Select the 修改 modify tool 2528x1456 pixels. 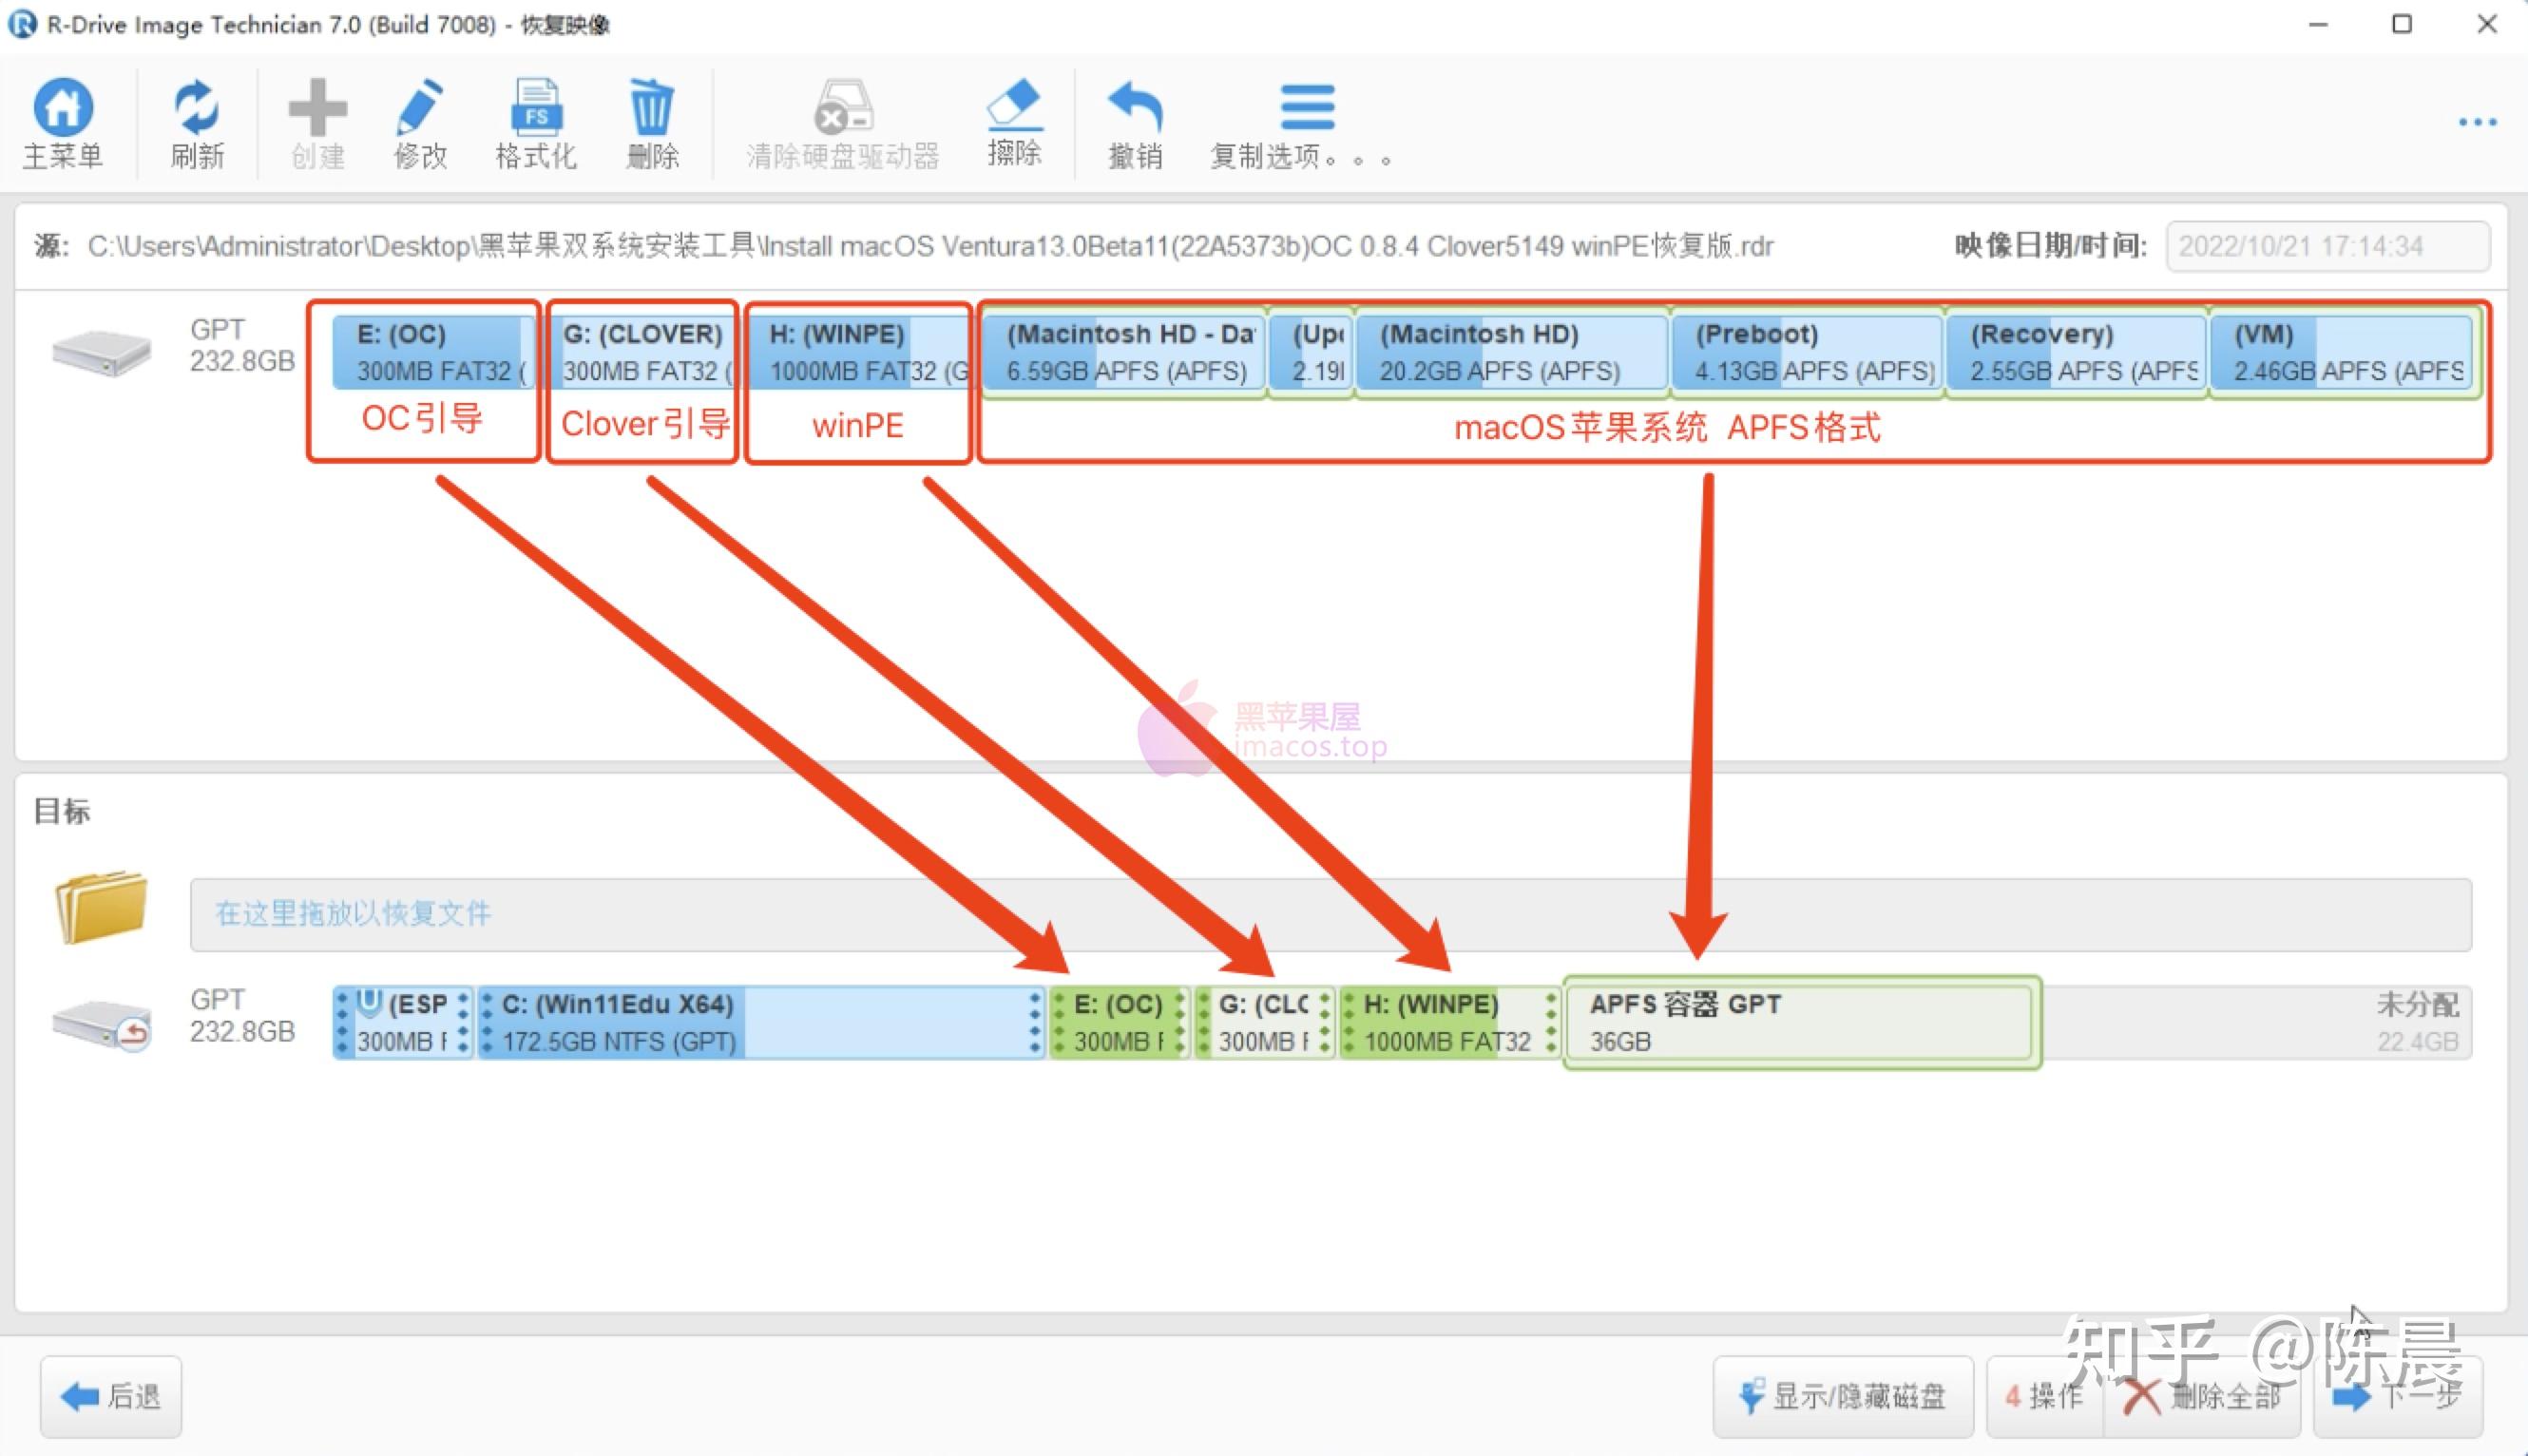point(420,122)
